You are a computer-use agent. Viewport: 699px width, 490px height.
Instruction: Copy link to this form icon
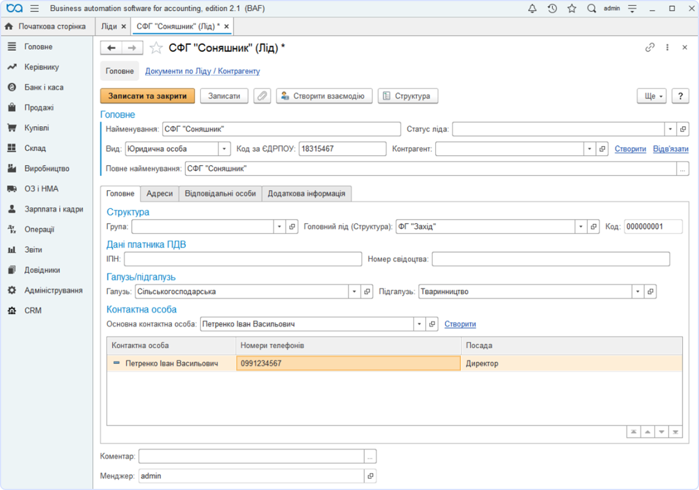[x=650, y=48]
